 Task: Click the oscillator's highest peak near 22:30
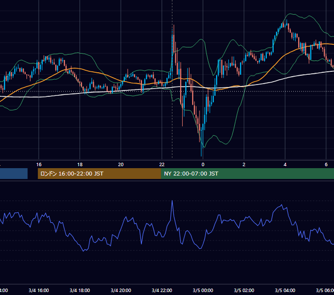coord(172,201)
